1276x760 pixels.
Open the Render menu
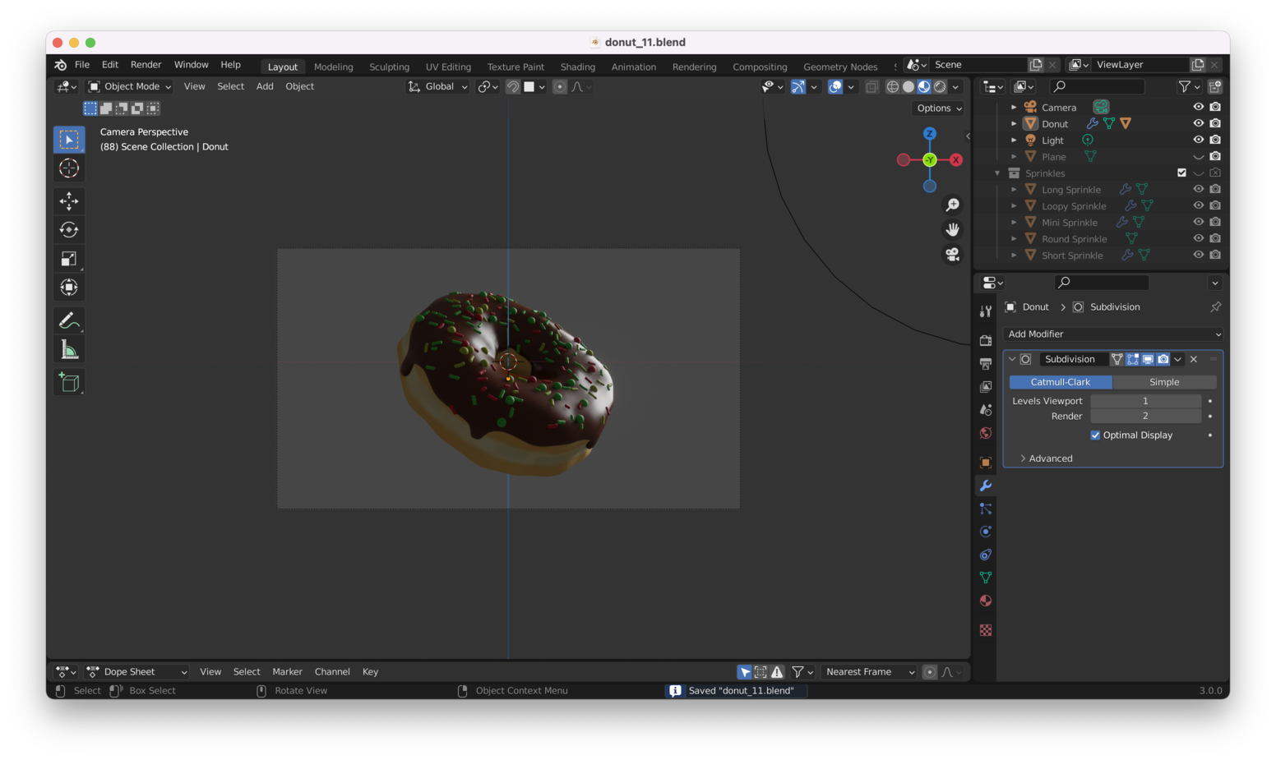pyautogui.click(x=146, y=64)
